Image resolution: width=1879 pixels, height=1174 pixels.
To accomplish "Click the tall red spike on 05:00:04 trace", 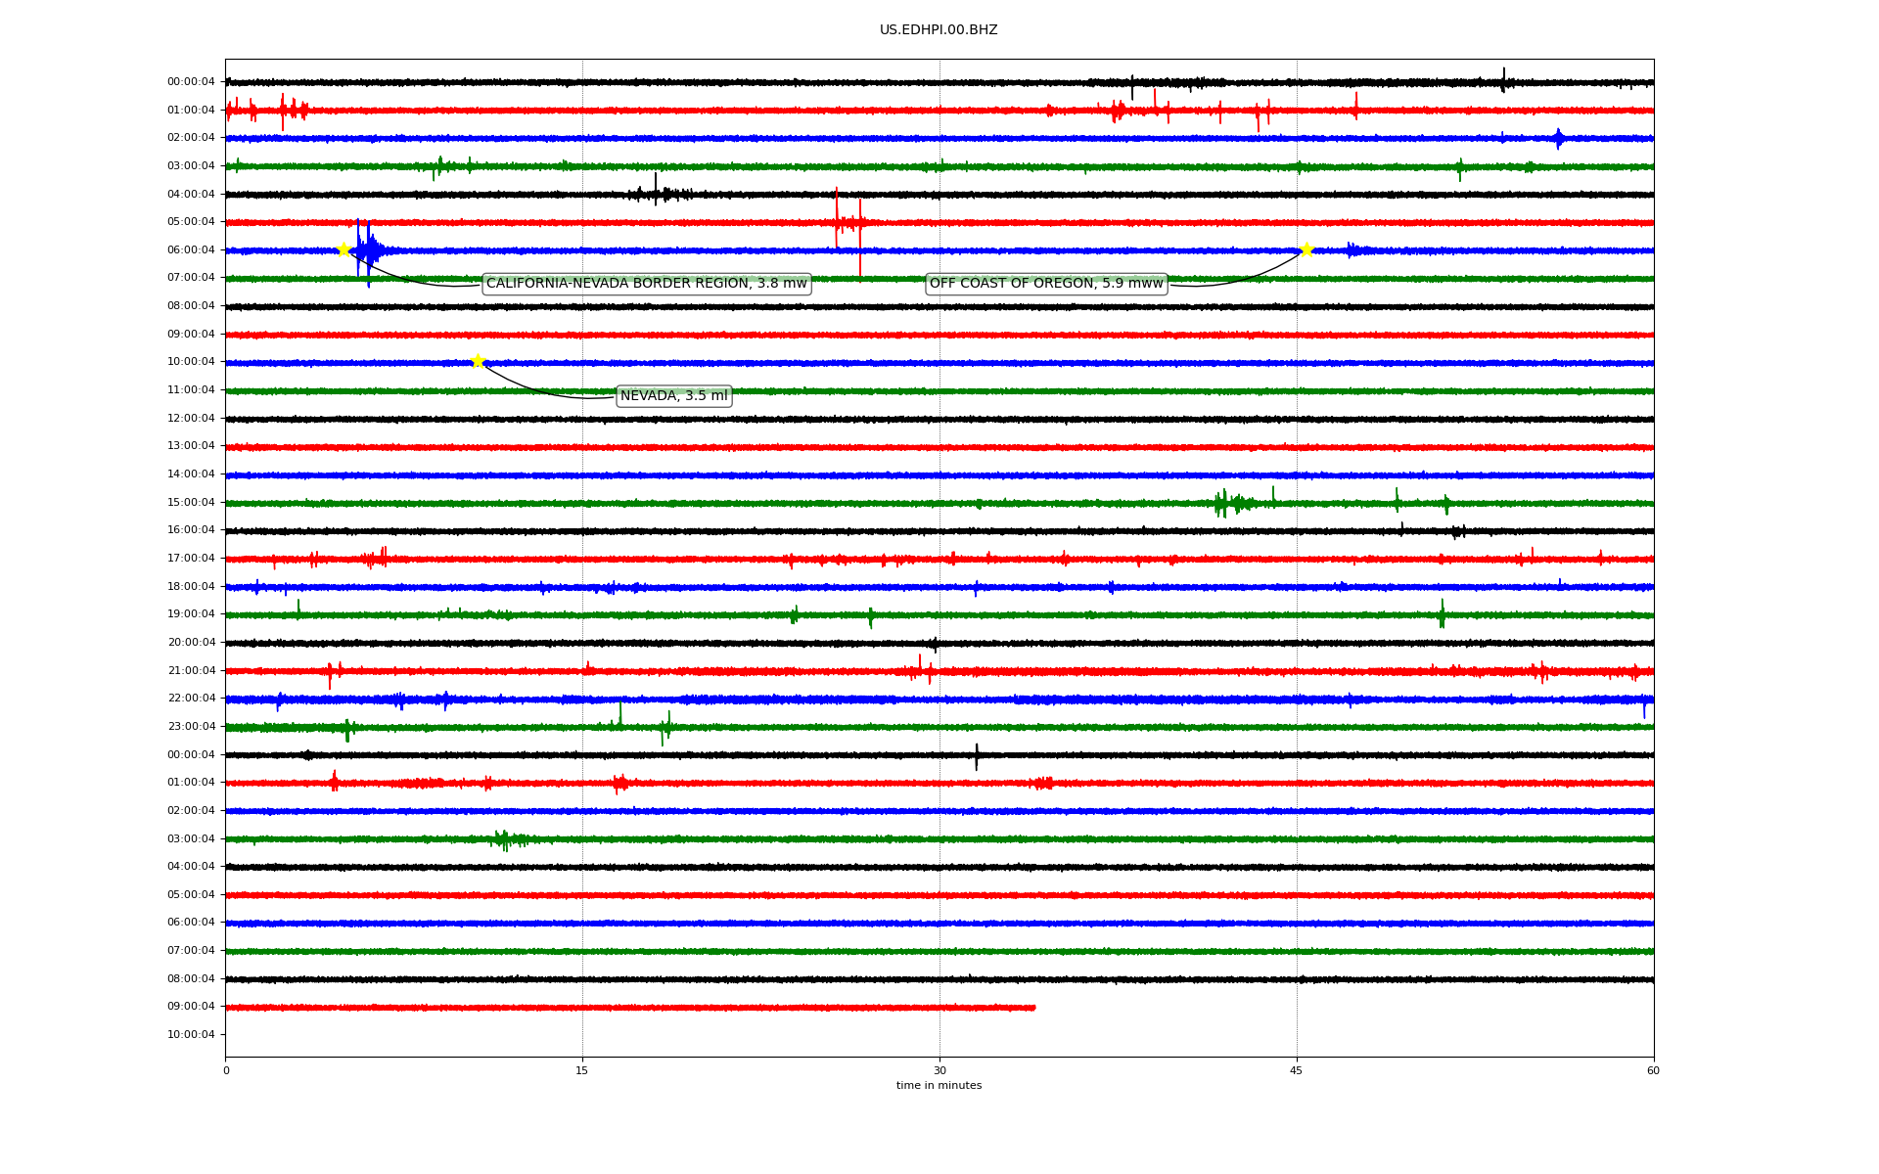I will pyautogui.click(x=860, y=235).
